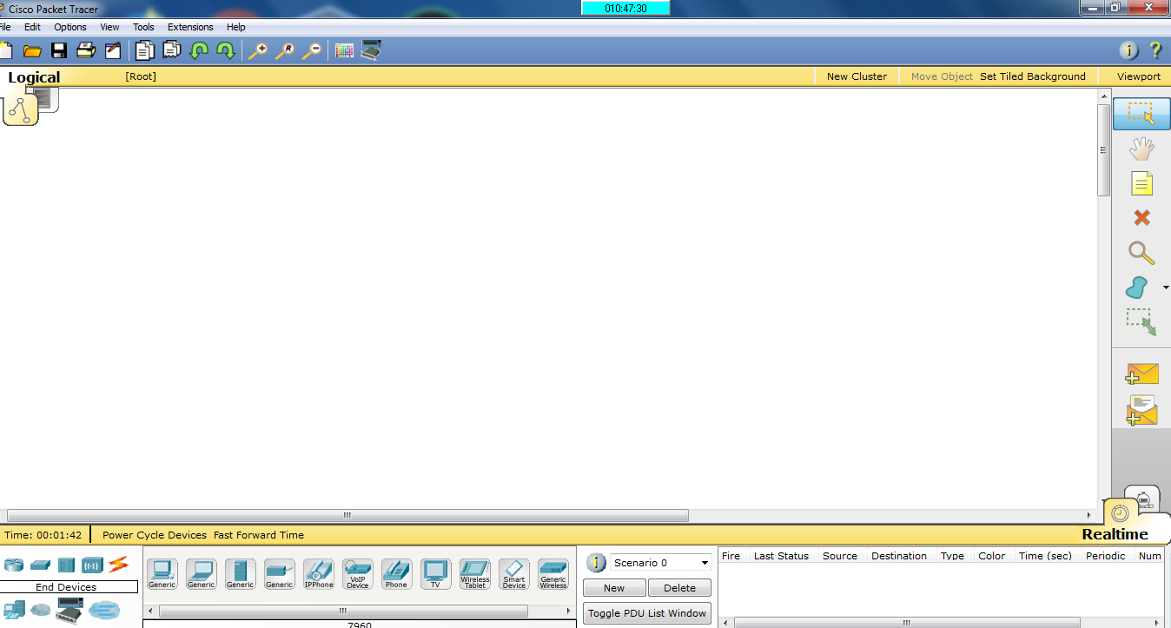1171x628 pixels.
Task: Click Fast Forward Time
Action: click(x=259, y=535)
